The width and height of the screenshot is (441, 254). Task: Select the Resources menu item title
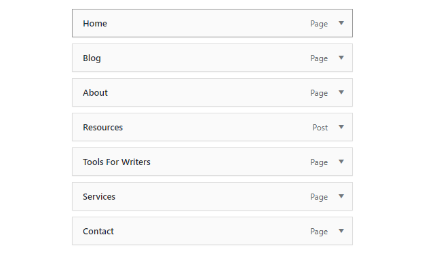tap(102, 127)
